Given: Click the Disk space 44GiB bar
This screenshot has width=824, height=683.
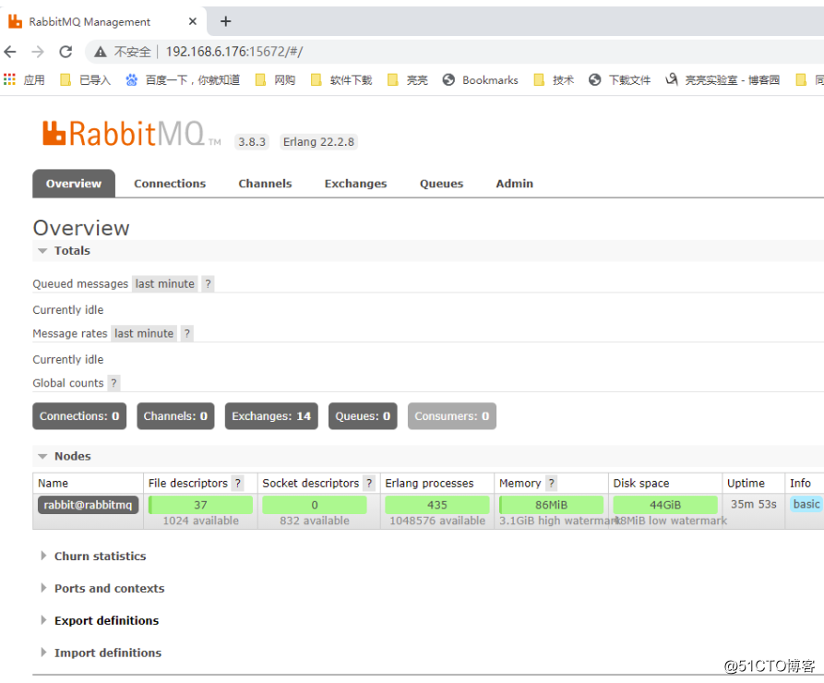Looking at the screenshot, I should coord(665,505).
